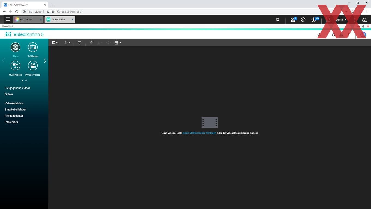Select second category page dot
Viewport: 371px width, 209px height.
click(x=26, y=81)
